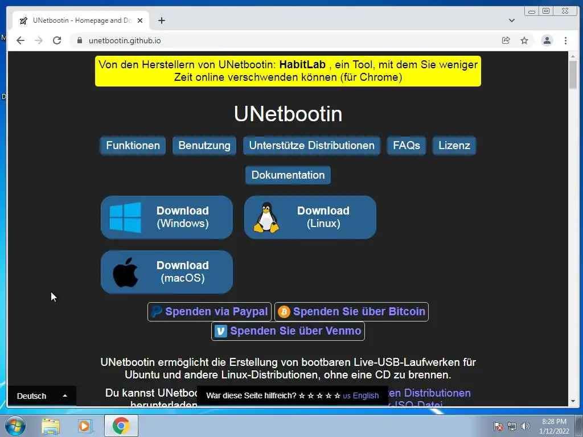583x437 pixels.
Task: Click the blue Venmo icon
Action: [x=221, y=331]
